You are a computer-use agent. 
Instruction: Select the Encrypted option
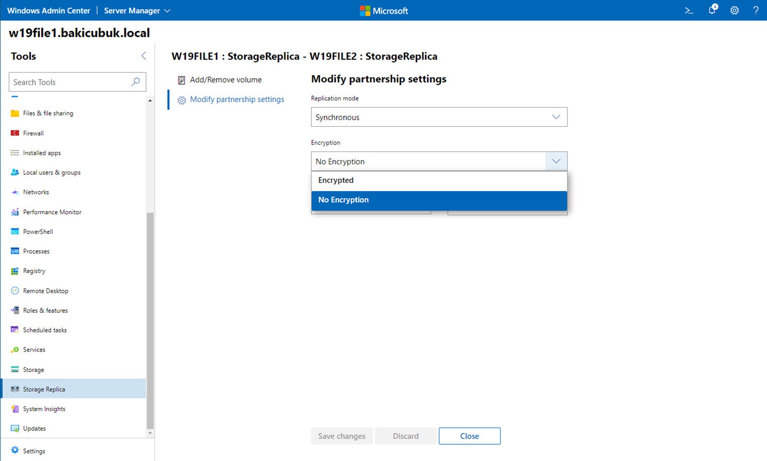tap(439, 180)
